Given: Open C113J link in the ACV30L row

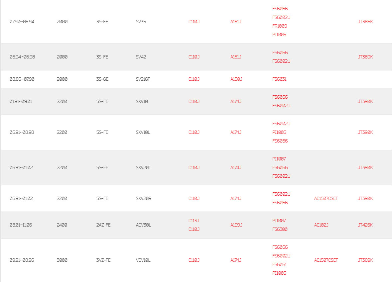Looking at the screenshot, I should pos(194,221).
